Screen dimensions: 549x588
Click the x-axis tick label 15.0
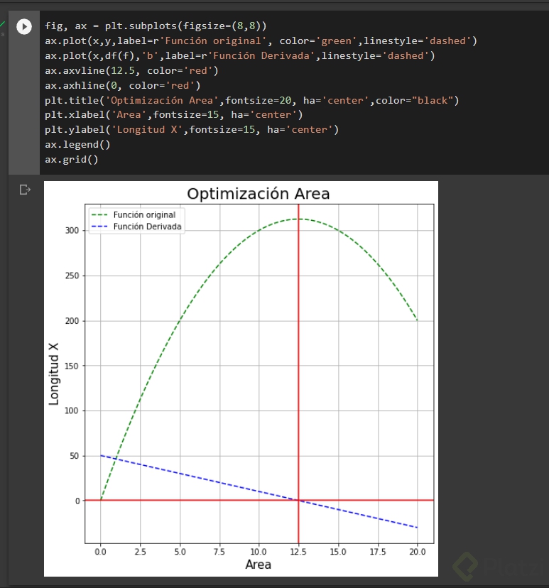tap(338, 552)
